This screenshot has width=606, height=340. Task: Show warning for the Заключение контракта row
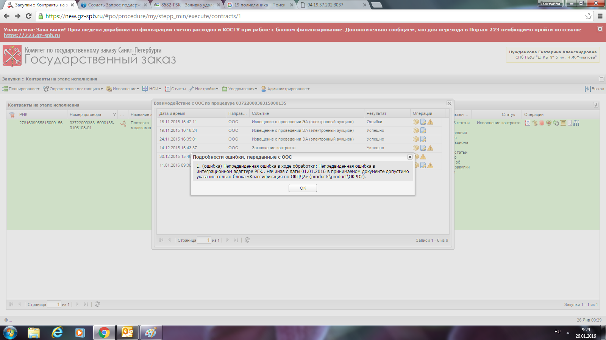(430, 148)
